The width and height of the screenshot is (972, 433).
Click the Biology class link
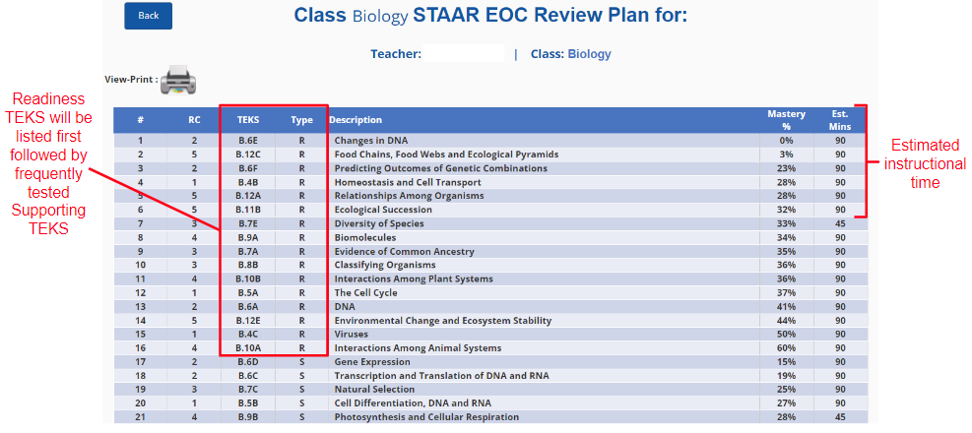589,54
